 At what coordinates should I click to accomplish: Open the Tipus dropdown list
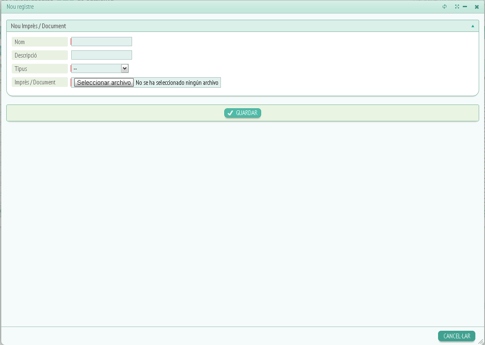(100, 68)
